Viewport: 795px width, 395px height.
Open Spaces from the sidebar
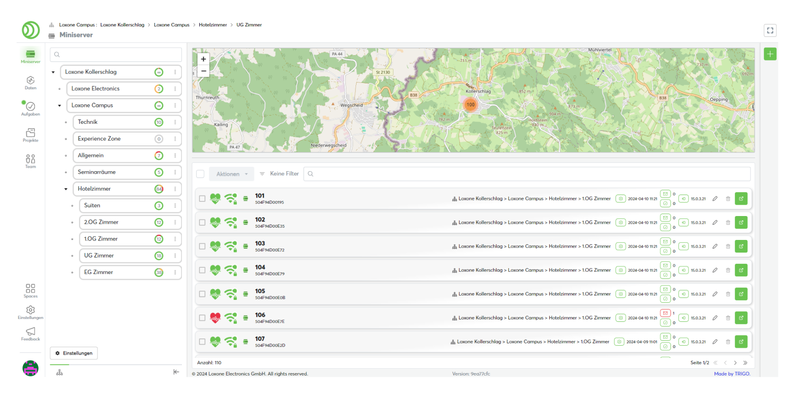(30, 290)
